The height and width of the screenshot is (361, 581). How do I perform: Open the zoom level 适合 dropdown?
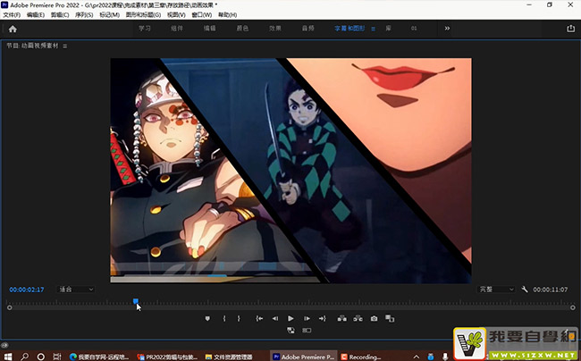pos(76,290)
